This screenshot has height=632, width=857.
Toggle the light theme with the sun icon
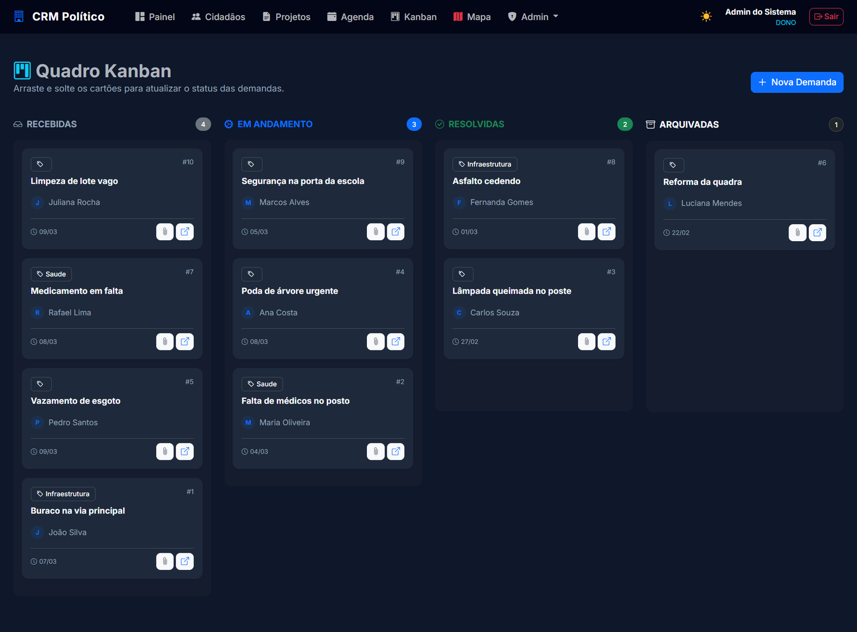click(706, 16)
